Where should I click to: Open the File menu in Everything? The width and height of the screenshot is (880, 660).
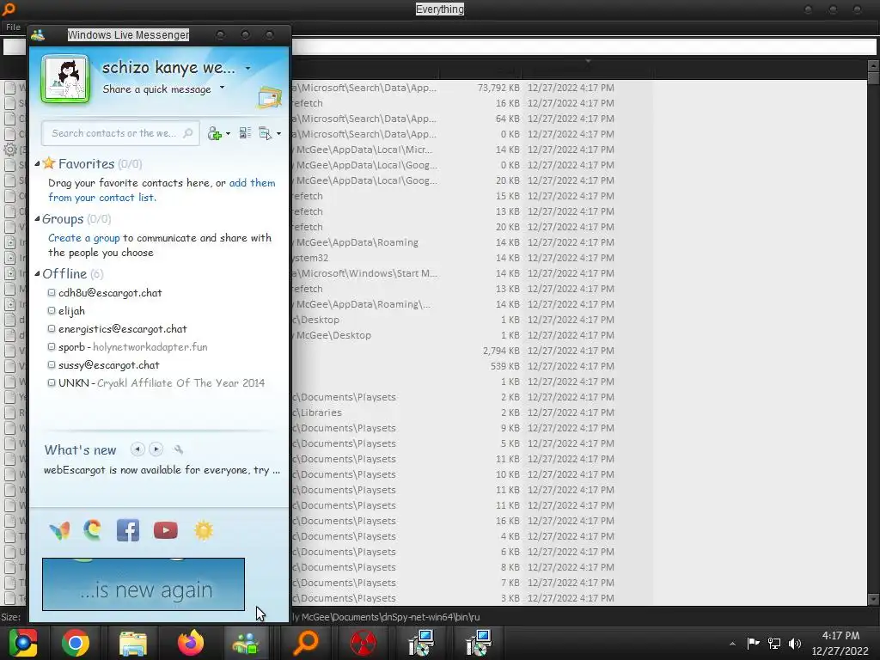pyautogui.click(x=13, y=27)
